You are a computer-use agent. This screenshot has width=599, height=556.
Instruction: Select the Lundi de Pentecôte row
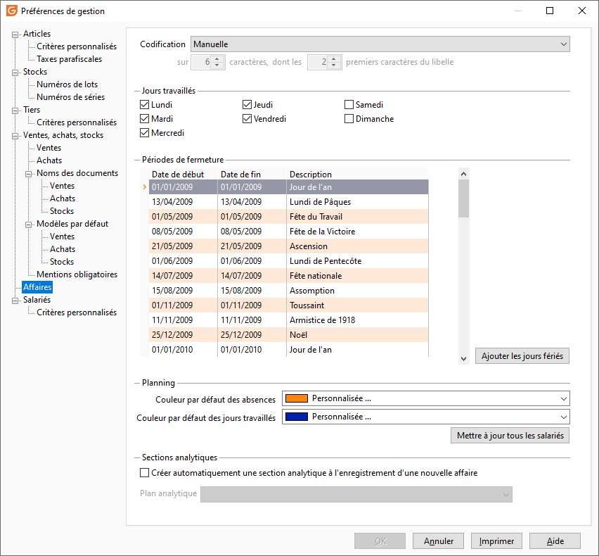coord(289,261)
